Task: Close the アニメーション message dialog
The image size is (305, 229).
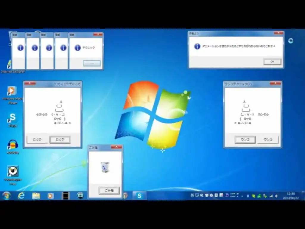Action: click(278, 33)
